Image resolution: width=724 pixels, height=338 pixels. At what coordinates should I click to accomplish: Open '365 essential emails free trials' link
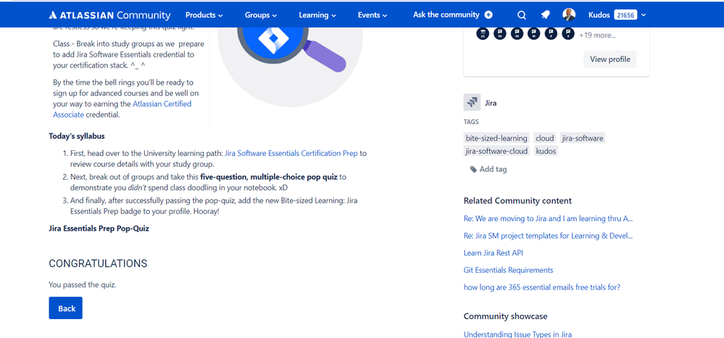coord(542,287)
